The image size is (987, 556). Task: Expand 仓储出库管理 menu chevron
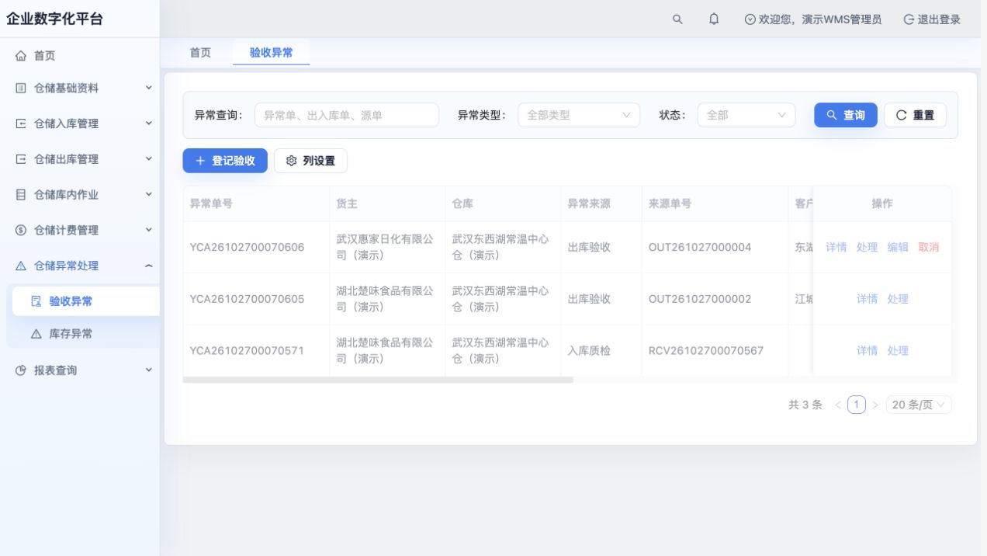pos(149,158)
